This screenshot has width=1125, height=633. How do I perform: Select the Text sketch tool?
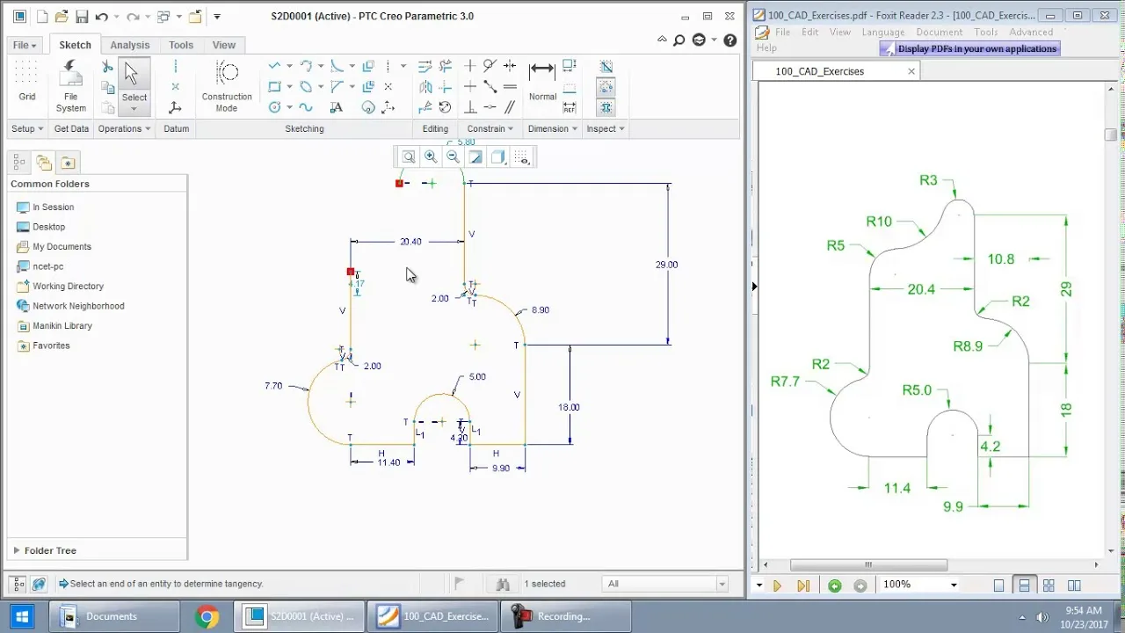tap(336, 107)
